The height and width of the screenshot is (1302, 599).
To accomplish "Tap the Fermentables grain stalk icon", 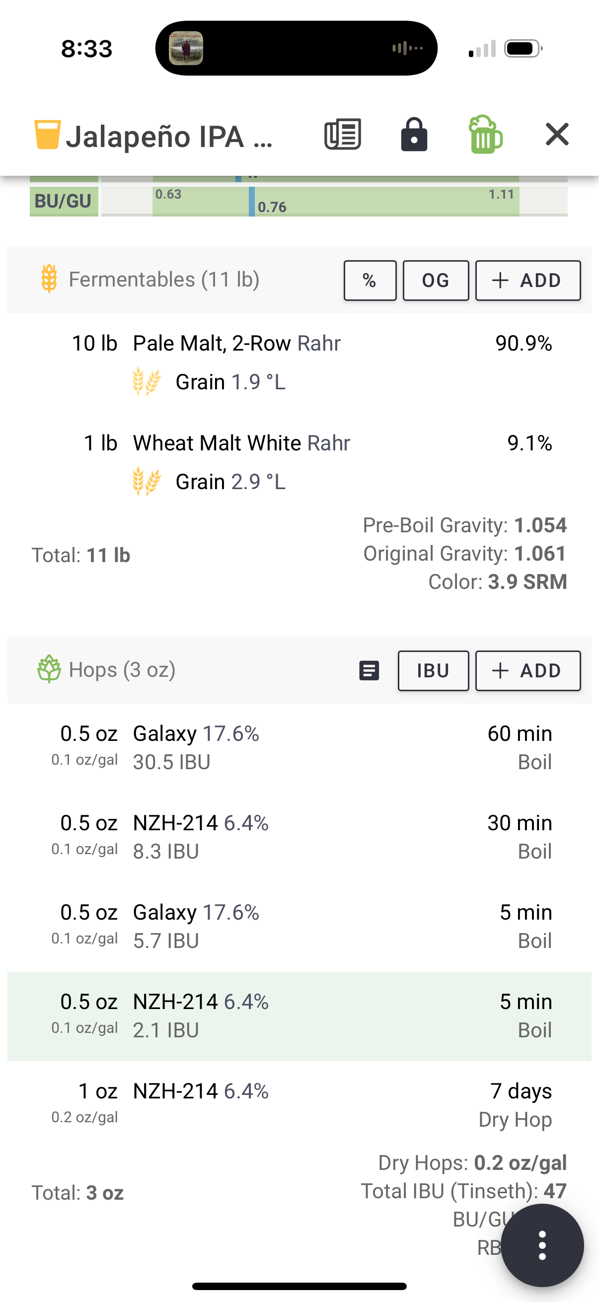I will (49, 279).
